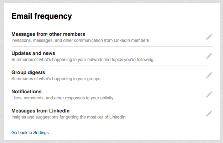
Task: Click the Email frequency page heading
Action: click(x=42, y=16)
